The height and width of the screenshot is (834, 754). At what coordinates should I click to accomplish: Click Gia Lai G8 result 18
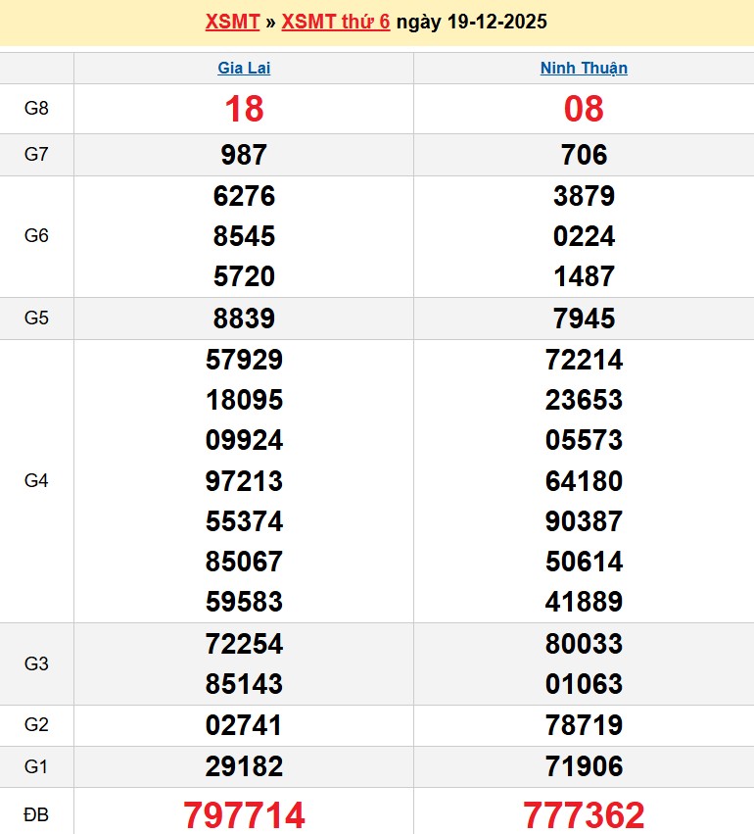pos(244,109)
